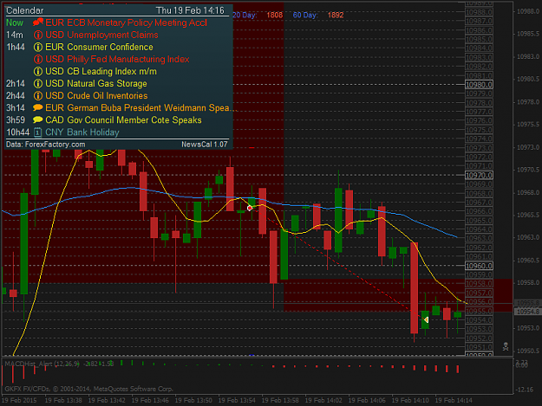Screen dimensions: 542x406
Task: Click the 20 Day value '1808'
Action: coord(274,16)
